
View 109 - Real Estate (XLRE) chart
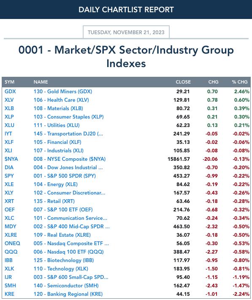62,235
